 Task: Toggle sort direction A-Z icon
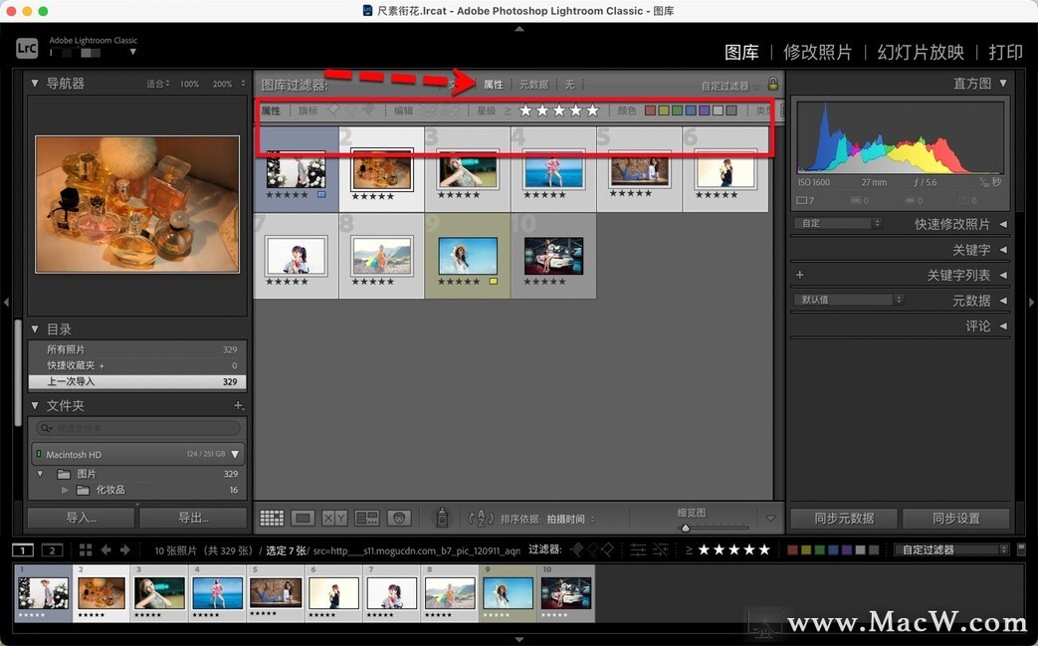481,519
